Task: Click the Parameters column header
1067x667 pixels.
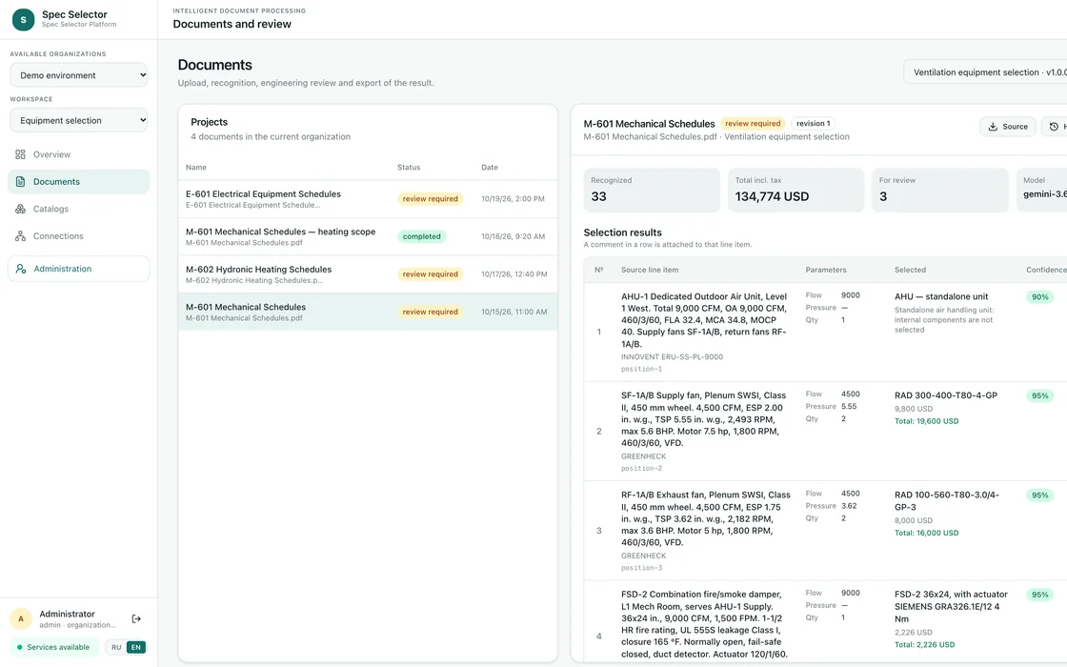Action: (825, 271)
